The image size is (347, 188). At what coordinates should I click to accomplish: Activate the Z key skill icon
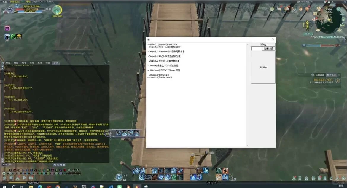[x=155, y=171]
